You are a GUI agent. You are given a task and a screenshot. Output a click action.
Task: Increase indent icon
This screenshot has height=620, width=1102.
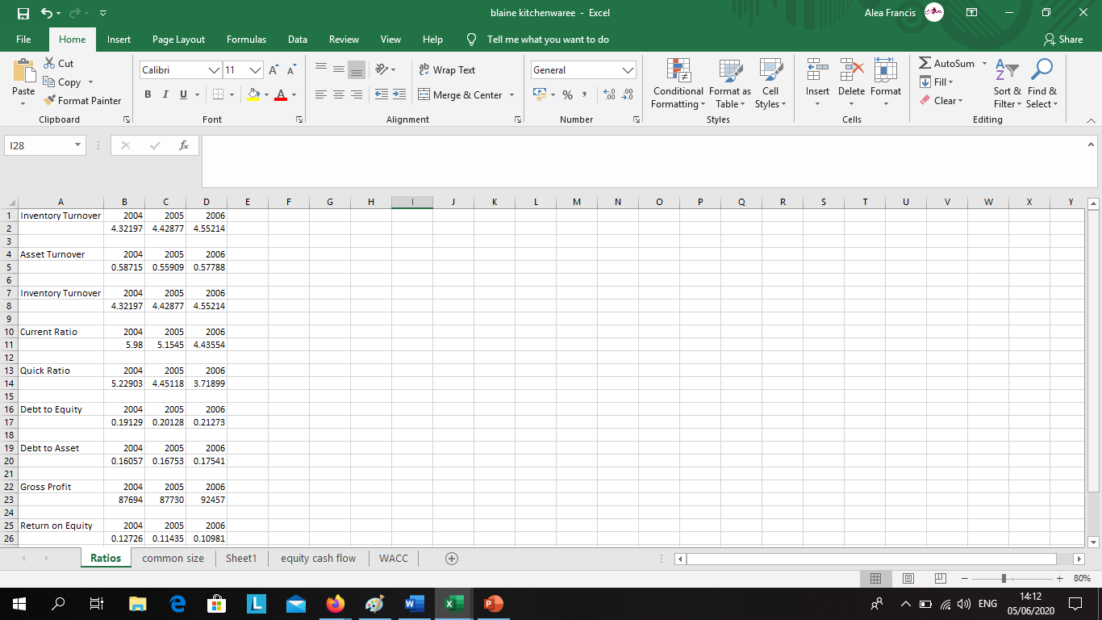pyautogui.click(x=399, y=95)
